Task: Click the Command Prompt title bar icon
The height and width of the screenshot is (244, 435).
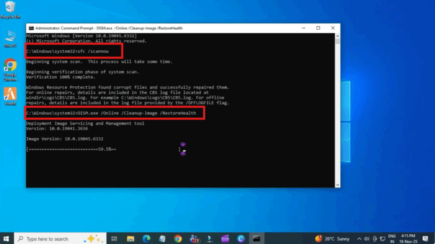Action: click(31, 28)
